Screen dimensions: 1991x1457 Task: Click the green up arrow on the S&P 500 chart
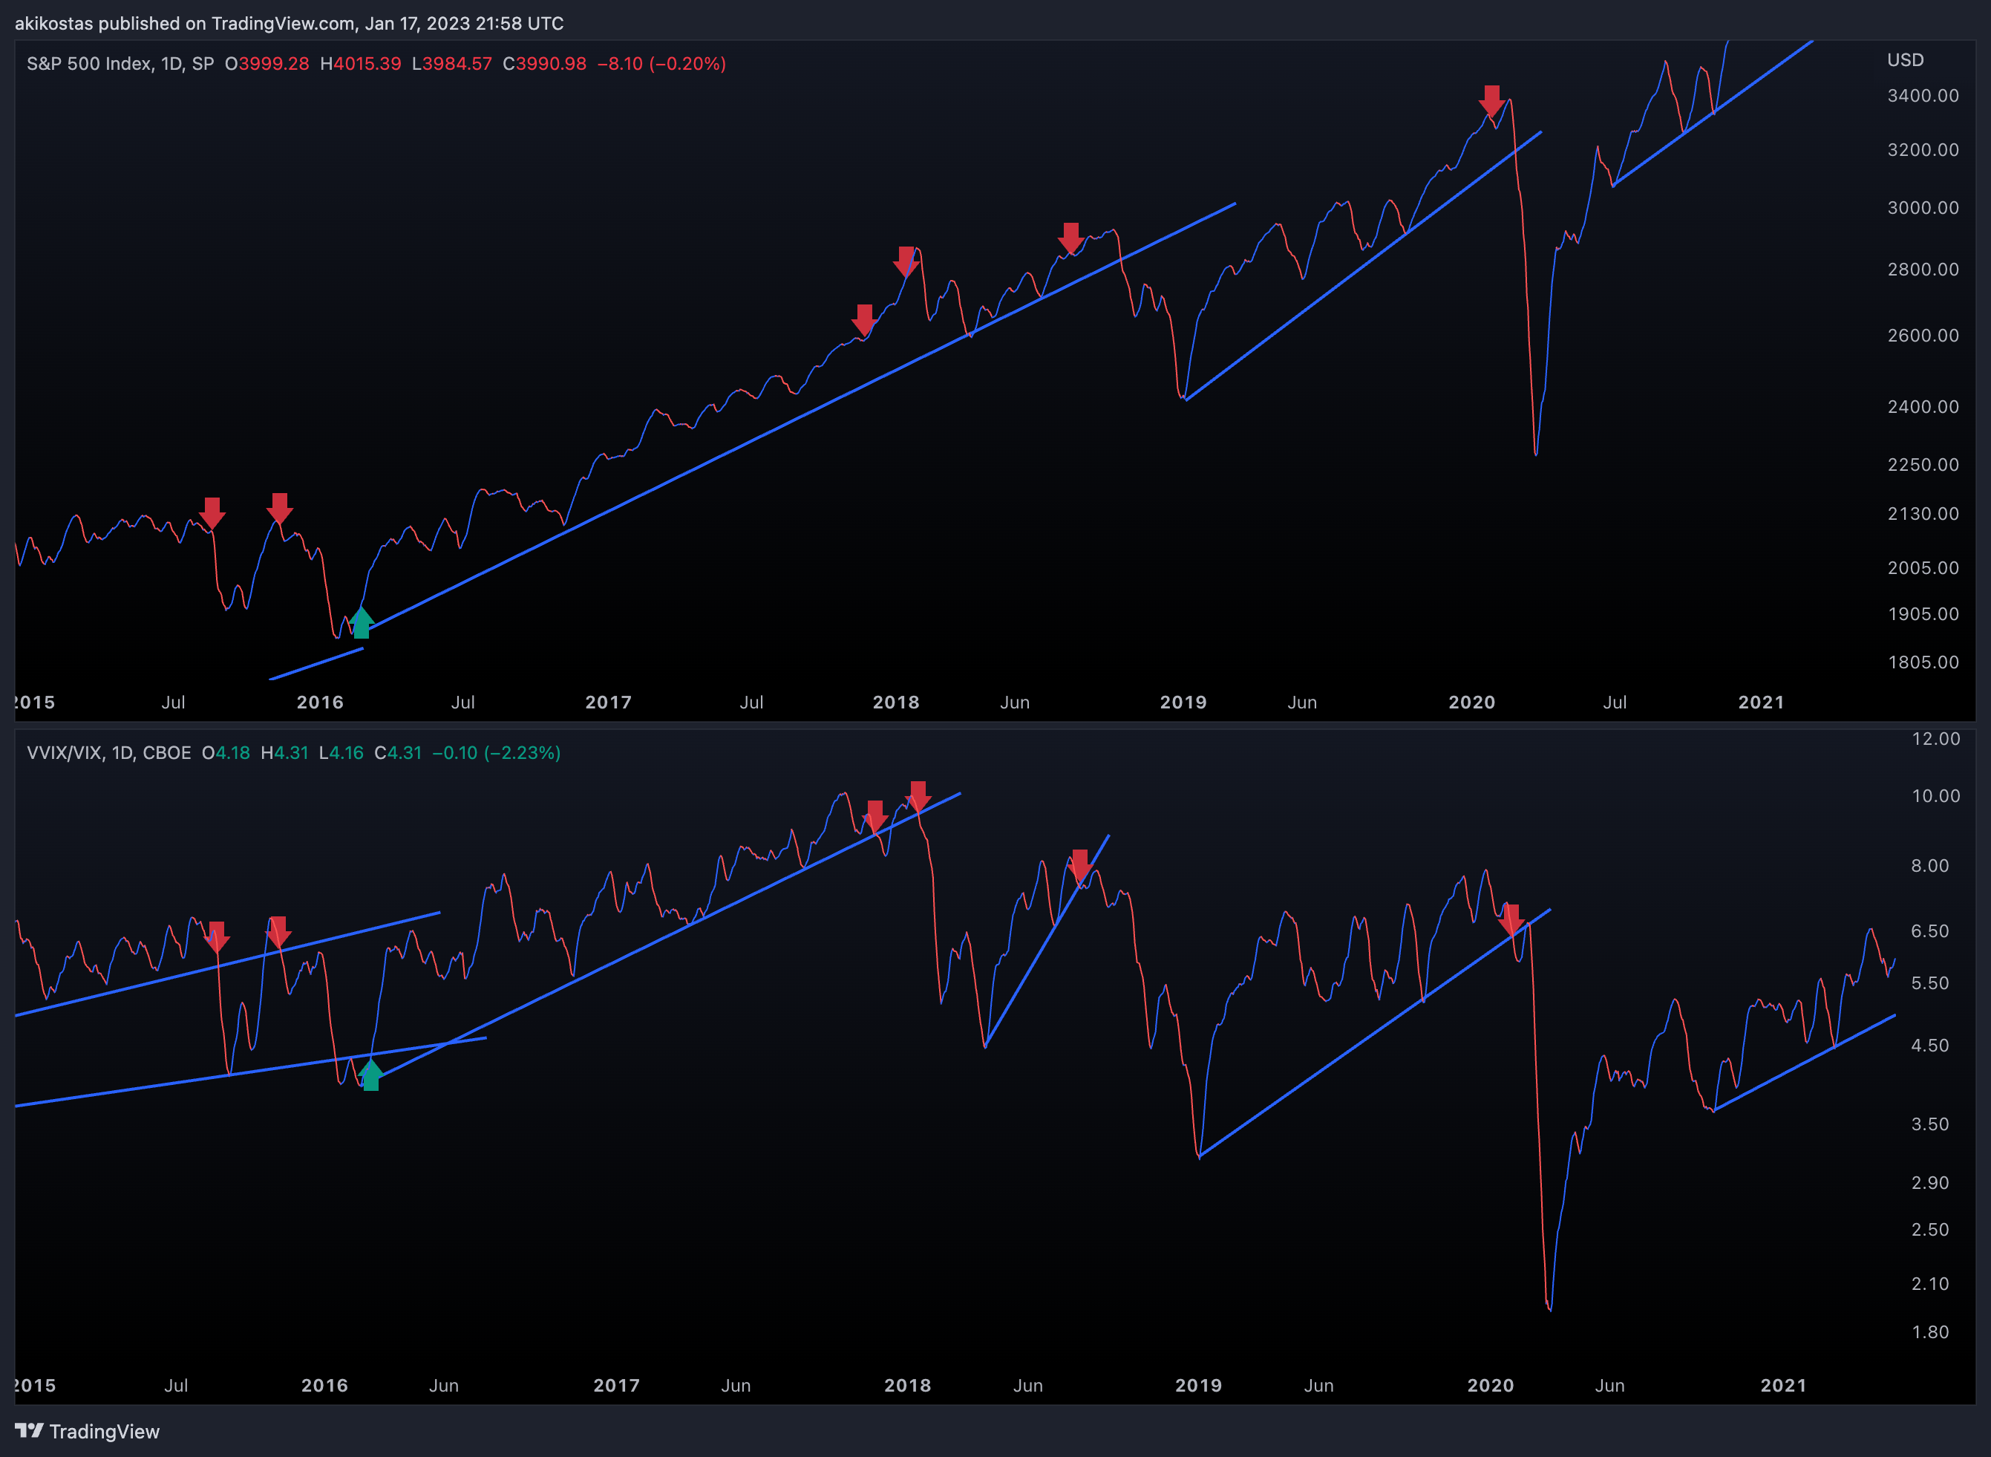click(362, 622)
